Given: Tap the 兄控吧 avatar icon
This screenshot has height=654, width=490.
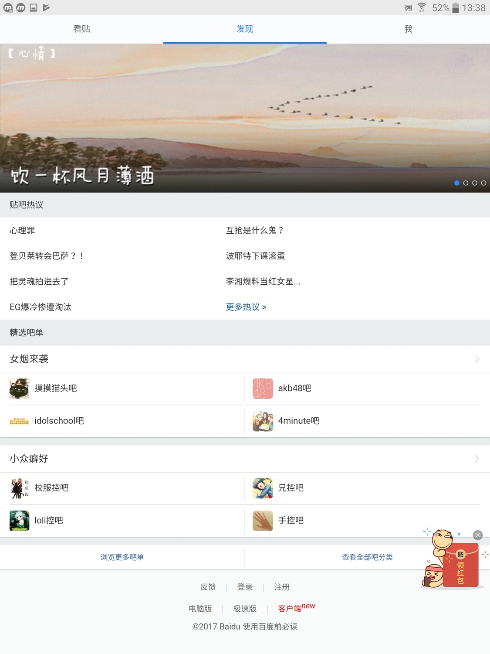Looking at the screenshot, I should (263, 488).
